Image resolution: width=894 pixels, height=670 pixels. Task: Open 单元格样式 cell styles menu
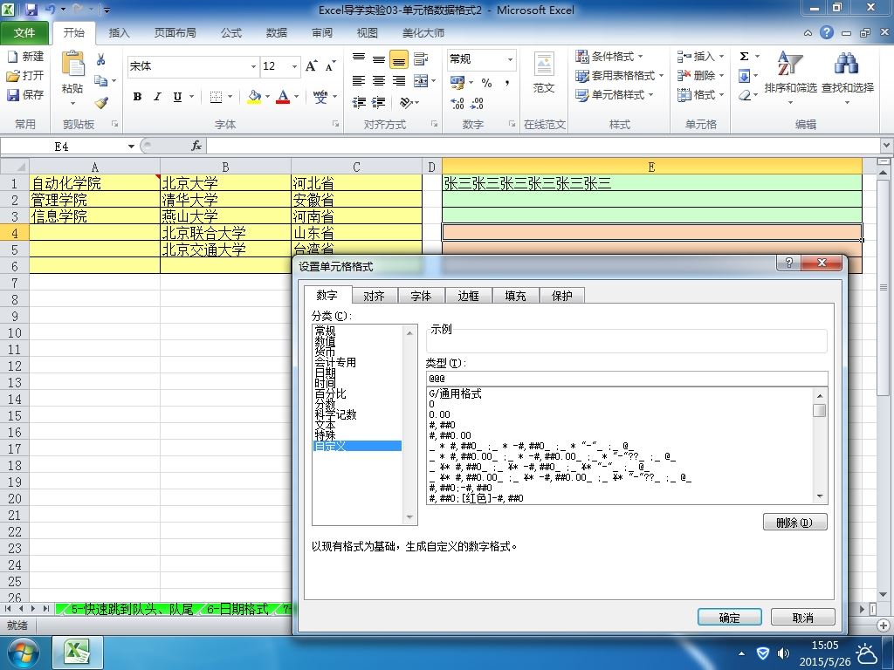coord(614,95)
